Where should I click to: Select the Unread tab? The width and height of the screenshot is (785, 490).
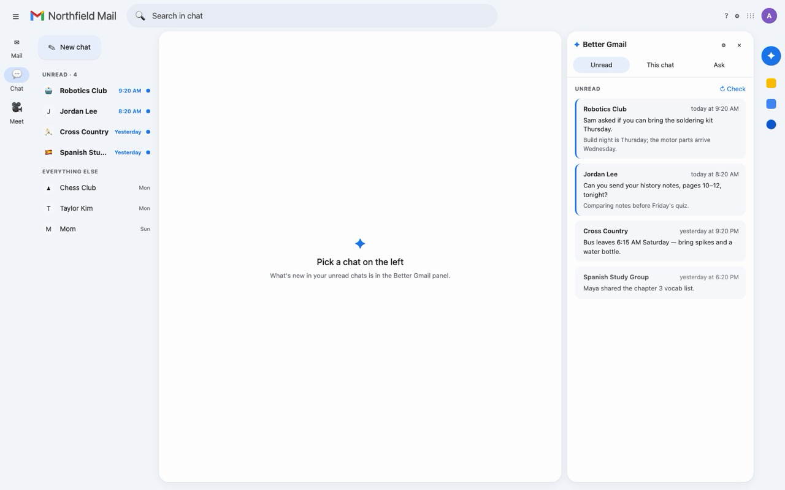(x=601, y=65)
